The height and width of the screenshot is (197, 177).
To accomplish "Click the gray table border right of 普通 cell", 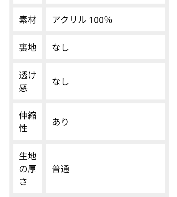I will [167, 168].
